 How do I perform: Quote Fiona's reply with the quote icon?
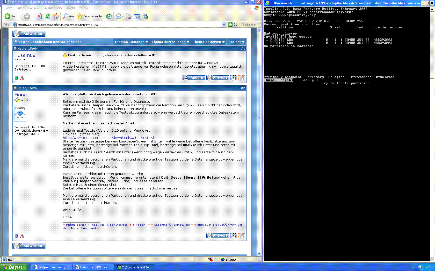tap(233, 235)
